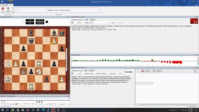Insert the plus-minus '±' evaluation symbol
This screenshot has width=199, height=112.
[x=39, y=104]
